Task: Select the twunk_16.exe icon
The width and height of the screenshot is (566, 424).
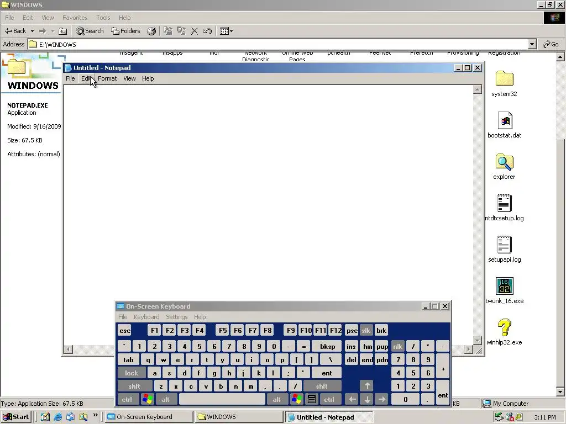Action: point(504,286)
